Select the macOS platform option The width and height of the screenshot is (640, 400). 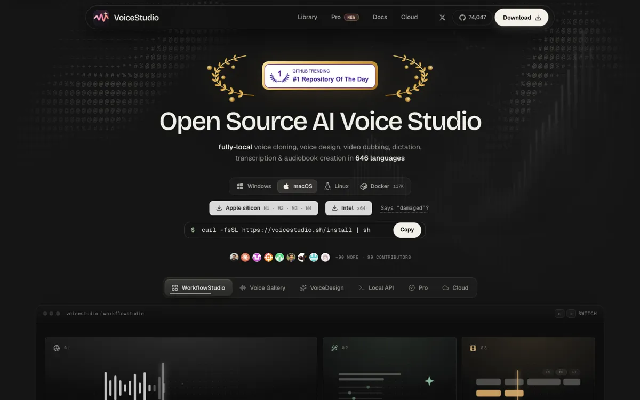click(298, 186)
